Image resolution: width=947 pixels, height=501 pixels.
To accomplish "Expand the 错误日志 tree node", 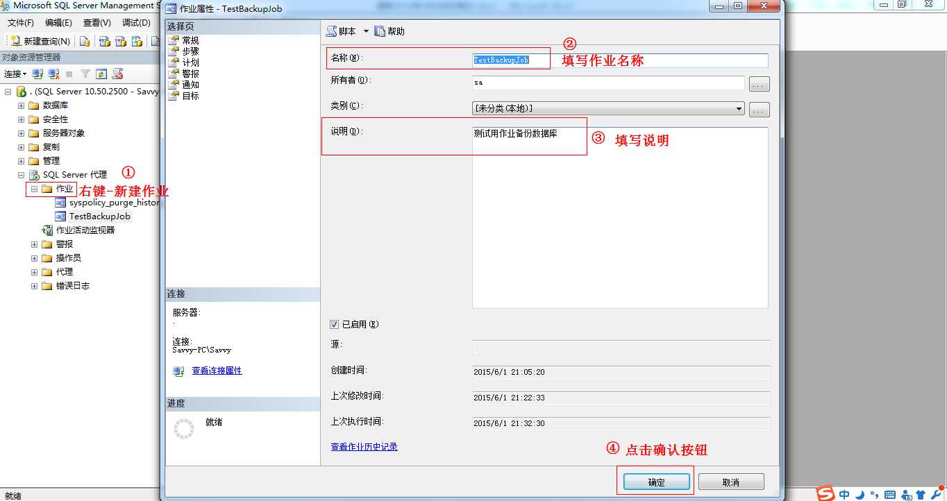I will [x=34, y=286].
